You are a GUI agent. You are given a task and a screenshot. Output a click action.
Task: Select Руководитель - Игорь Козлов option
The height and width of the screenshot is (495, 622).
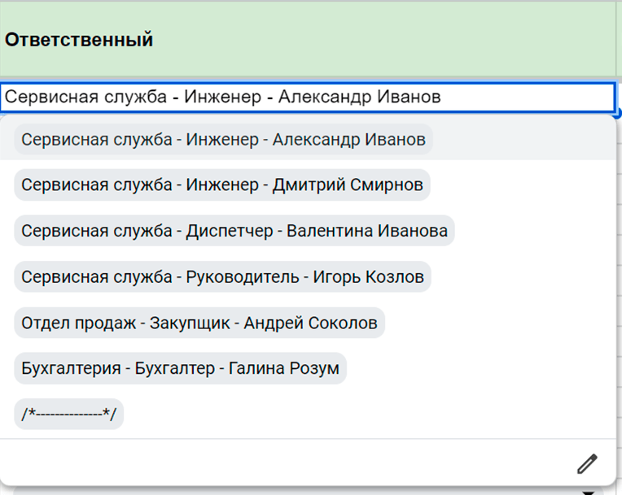click(222, 277)
